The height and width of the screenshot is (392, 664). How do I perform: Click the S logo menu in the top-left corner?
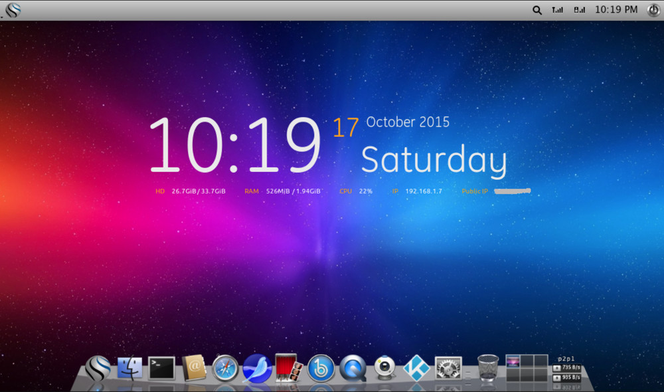12,9
